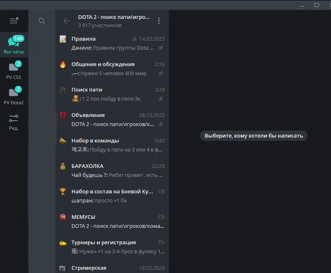Open Набор в состав на Боевой Кубок topic
331x273 pixels.
pyautogui.click(x=112, y=196)
